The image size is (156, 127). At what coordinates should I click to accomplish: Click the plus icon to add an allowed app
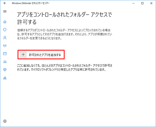tap(23, 54)
